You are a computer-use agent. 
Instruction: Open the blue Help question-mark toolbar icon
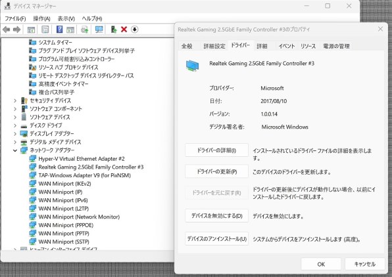tap(59, 30)
